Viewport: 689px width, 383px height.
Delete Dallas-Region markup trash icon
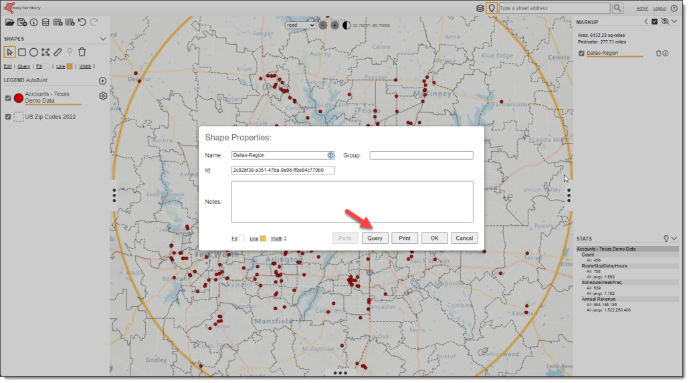[x=659, y=53]
